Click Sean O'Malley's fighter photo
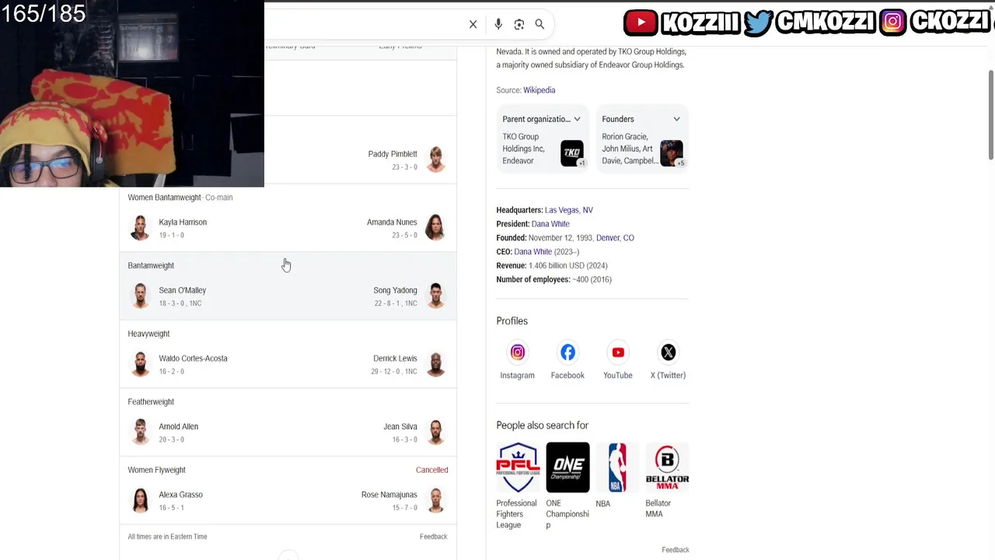Screen dimensions: 995x560 point(140,296)
